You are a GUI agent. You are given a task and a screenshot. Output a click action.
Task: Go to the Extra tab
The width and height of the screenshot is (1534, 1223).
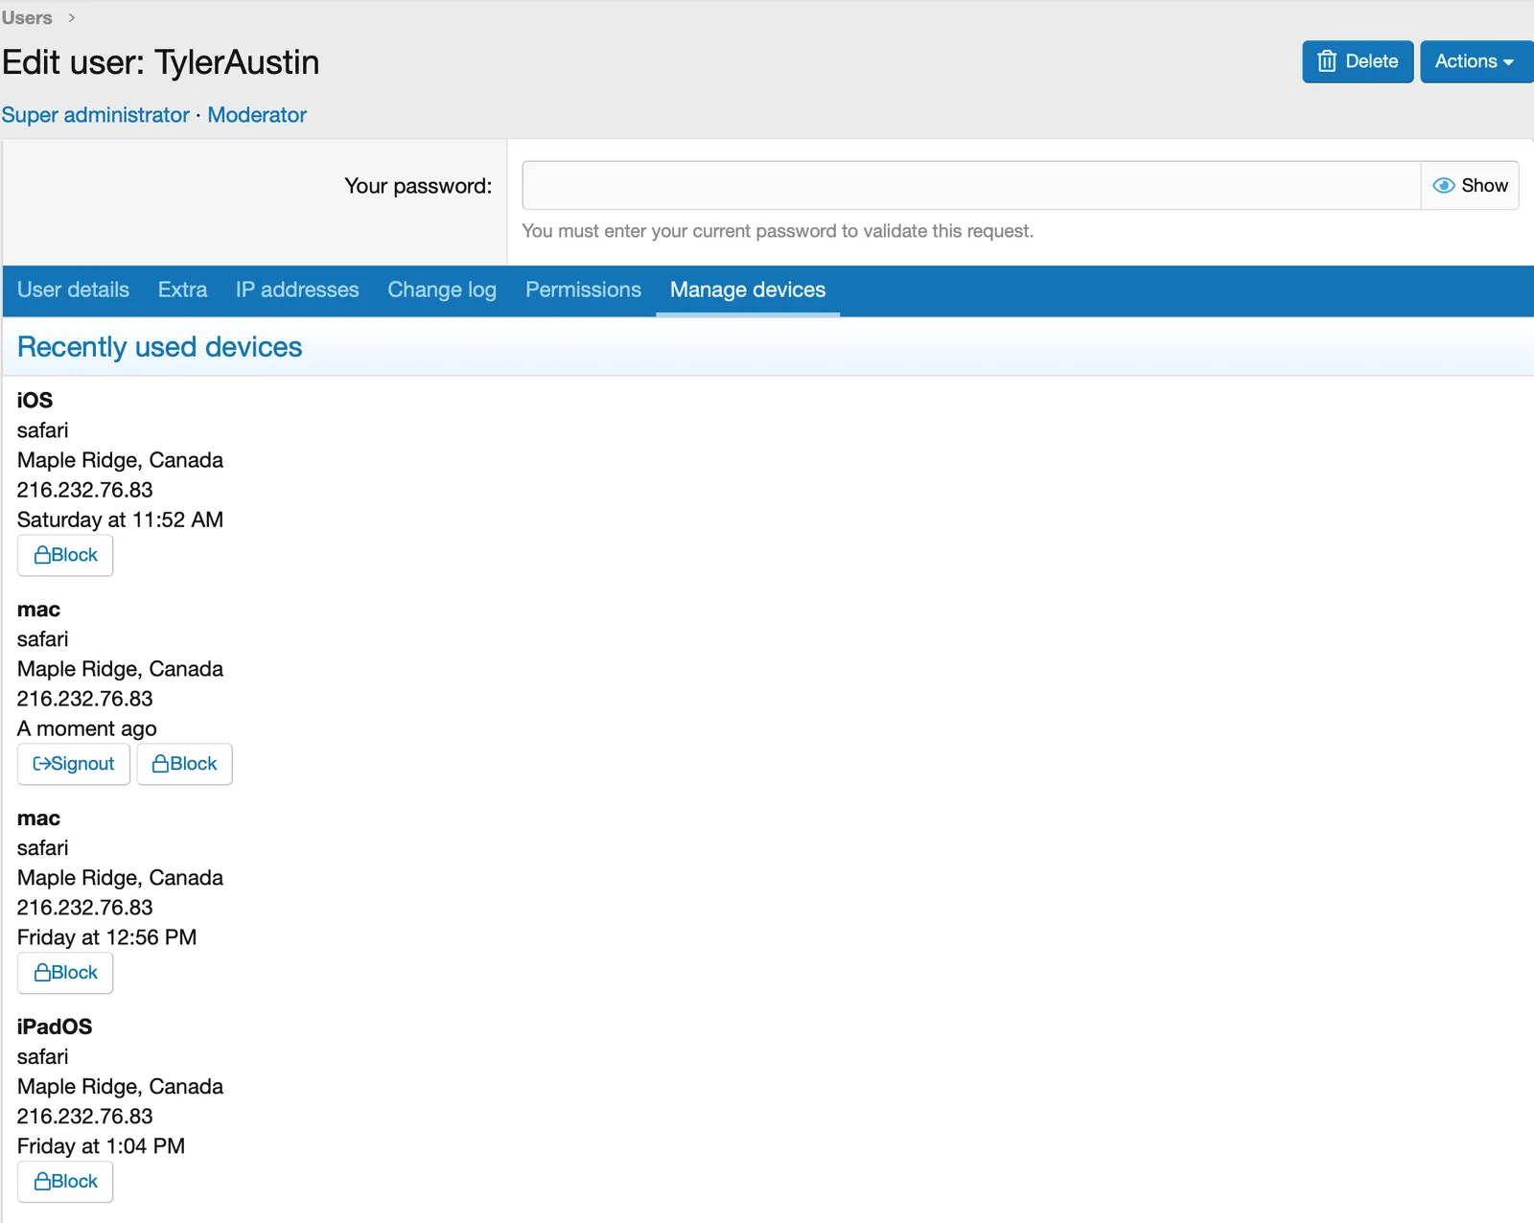point(182,289)
